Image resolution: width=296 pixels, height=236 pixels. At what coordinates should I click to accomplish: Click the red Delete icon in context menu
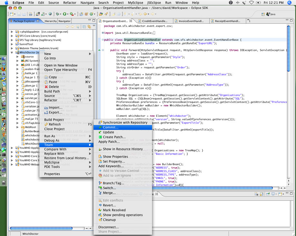point(46,87)
